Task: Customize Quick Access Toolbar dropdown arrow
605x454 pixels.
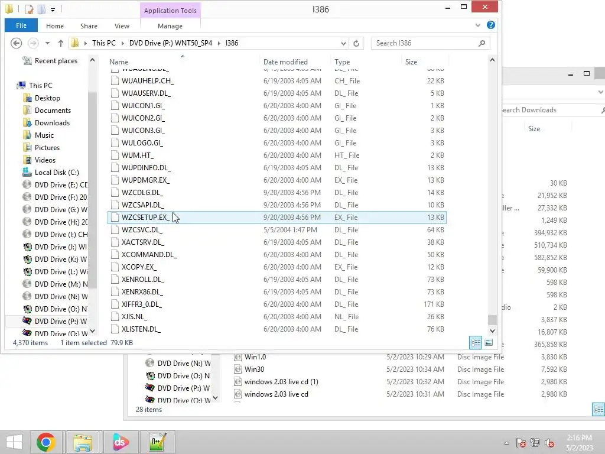Action: [x=53, y=9]
